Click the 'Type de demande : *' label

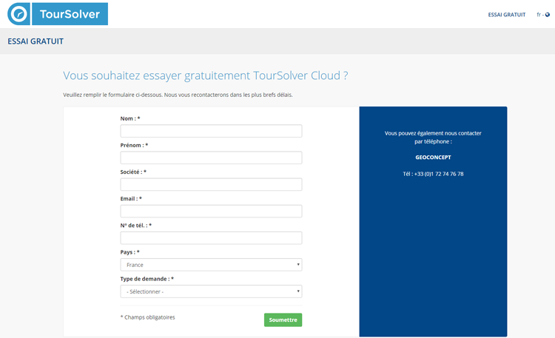[147, 279]
